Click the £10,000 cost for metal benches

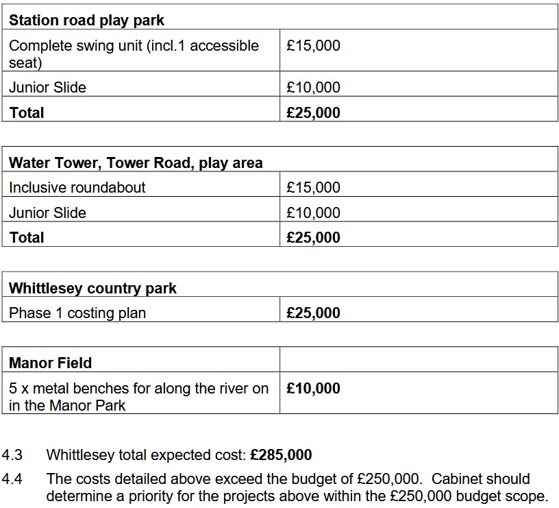click(x=313, y=388)
